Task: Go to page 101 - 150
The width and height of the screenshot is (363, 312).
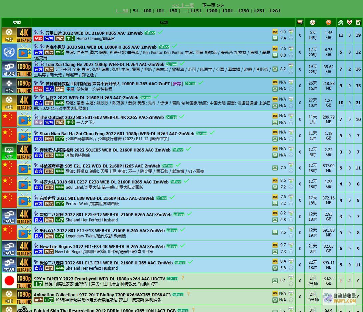Action: pyautogui.click(x=167, y=11)
